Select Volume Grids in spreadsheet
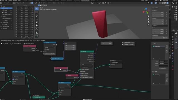The height and width of the screenshot is (100, 178). (x=6, y=27)
